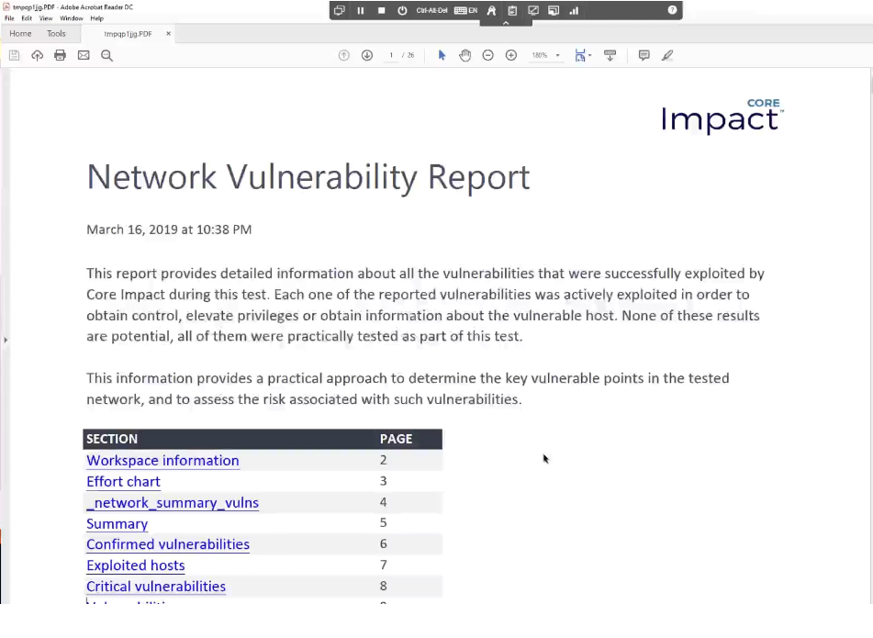
Task: Switch to the Tools tab
Action: click(56, 34)
